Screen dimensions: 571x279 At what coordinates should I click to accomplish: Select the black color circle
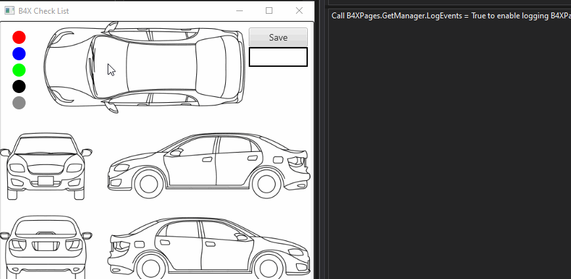click(x=19, y=86)
